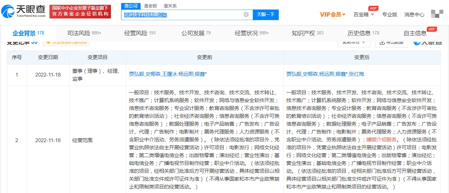Click the 变更项目 column header
The image size is (449, 193).
point(97,57)
